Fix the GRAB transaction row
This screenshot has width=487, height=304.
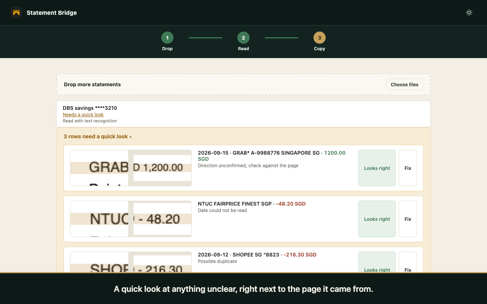point(408,168)
